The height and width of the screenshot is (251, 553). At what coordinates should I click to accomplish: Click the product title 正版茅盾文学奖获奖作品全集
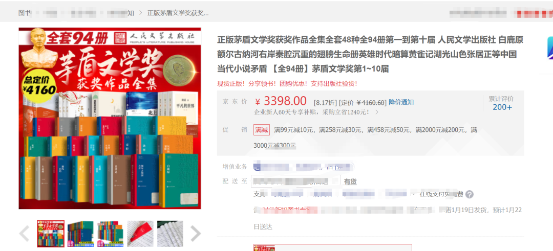[370, 54]
